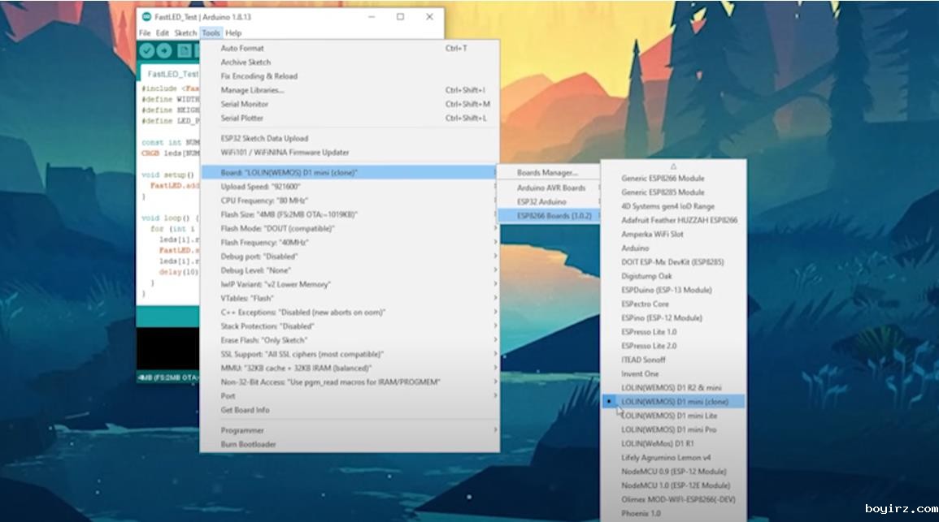Viewport: 939px width, 522px height.
Task: Click Get Board Info
Action: pyautogui.click(x=245, y=410)
